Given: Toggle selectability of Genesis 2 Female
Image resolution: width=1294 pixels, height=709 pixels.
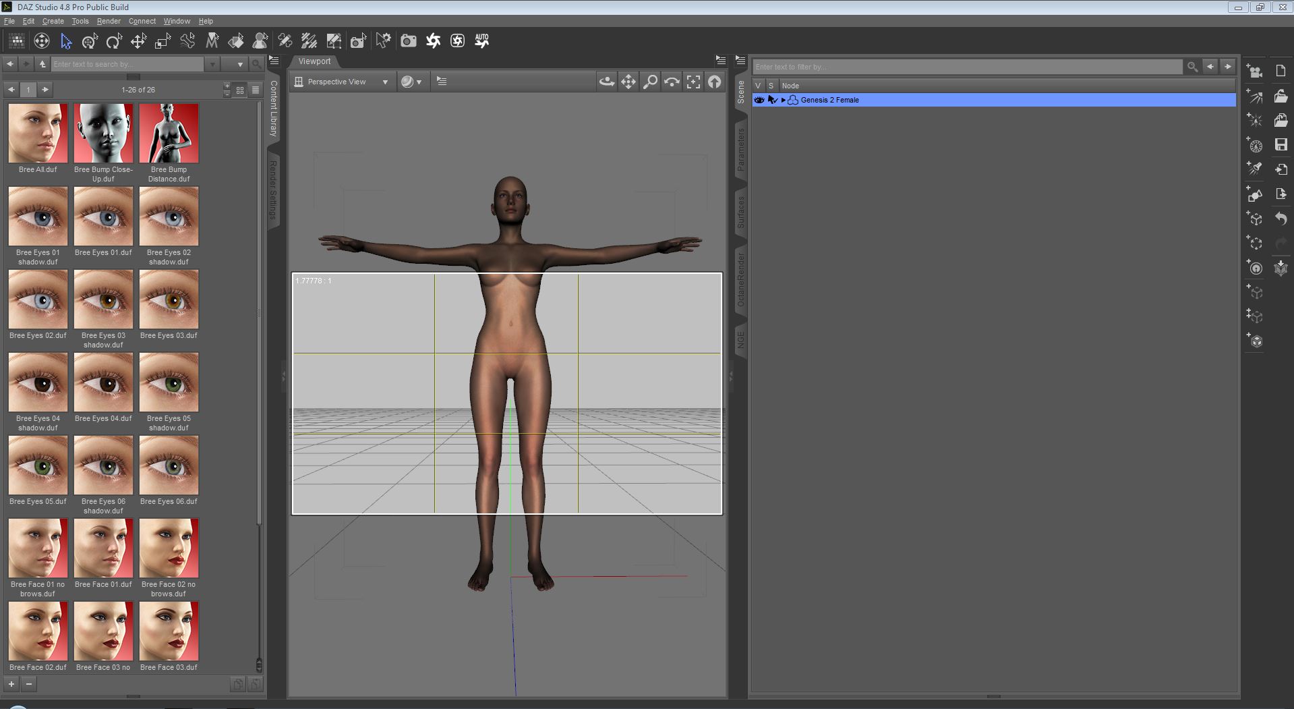Looking at the screenshot, I should [x=772, y=100].
